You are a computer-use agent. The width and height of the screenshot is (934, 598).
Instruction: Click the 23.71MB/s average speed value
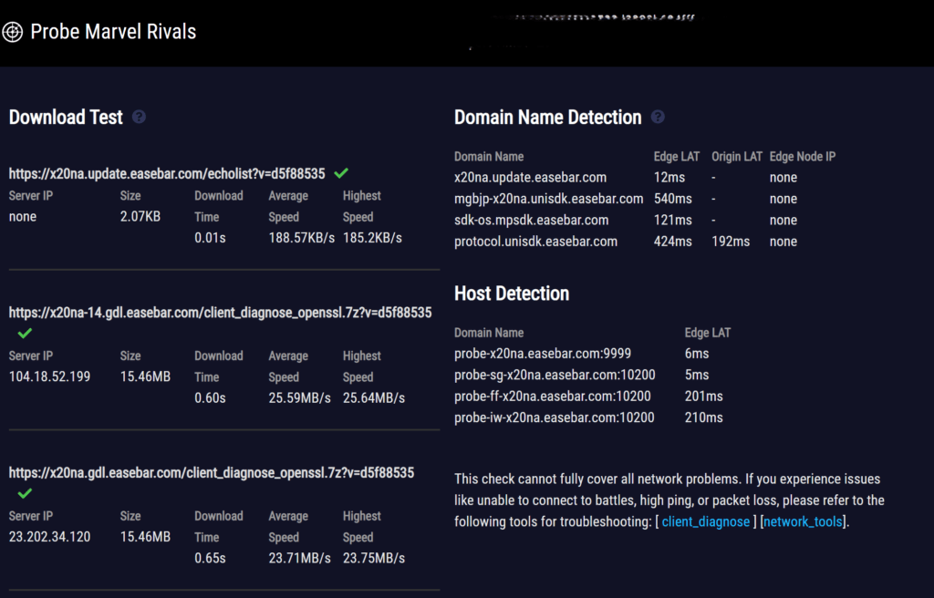299,559
